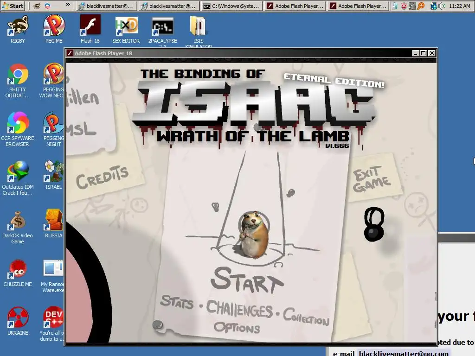The image size is (475, 356).
Task: Click Start on the Isaac game menu
Action: point(247,280)
